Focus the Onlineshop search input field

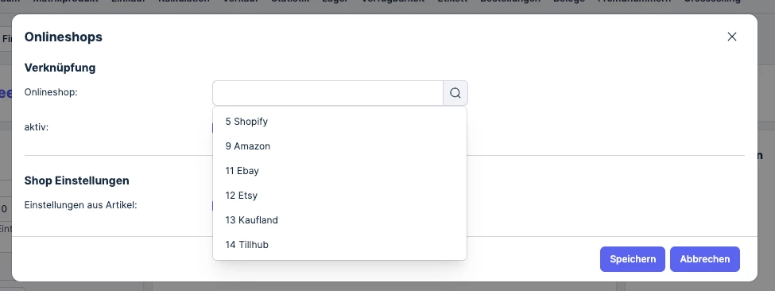327,93
